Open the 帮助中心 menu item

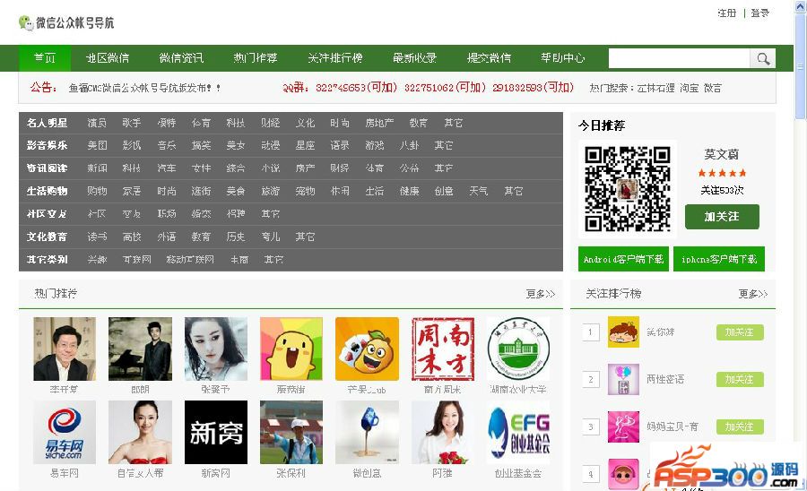563,58
